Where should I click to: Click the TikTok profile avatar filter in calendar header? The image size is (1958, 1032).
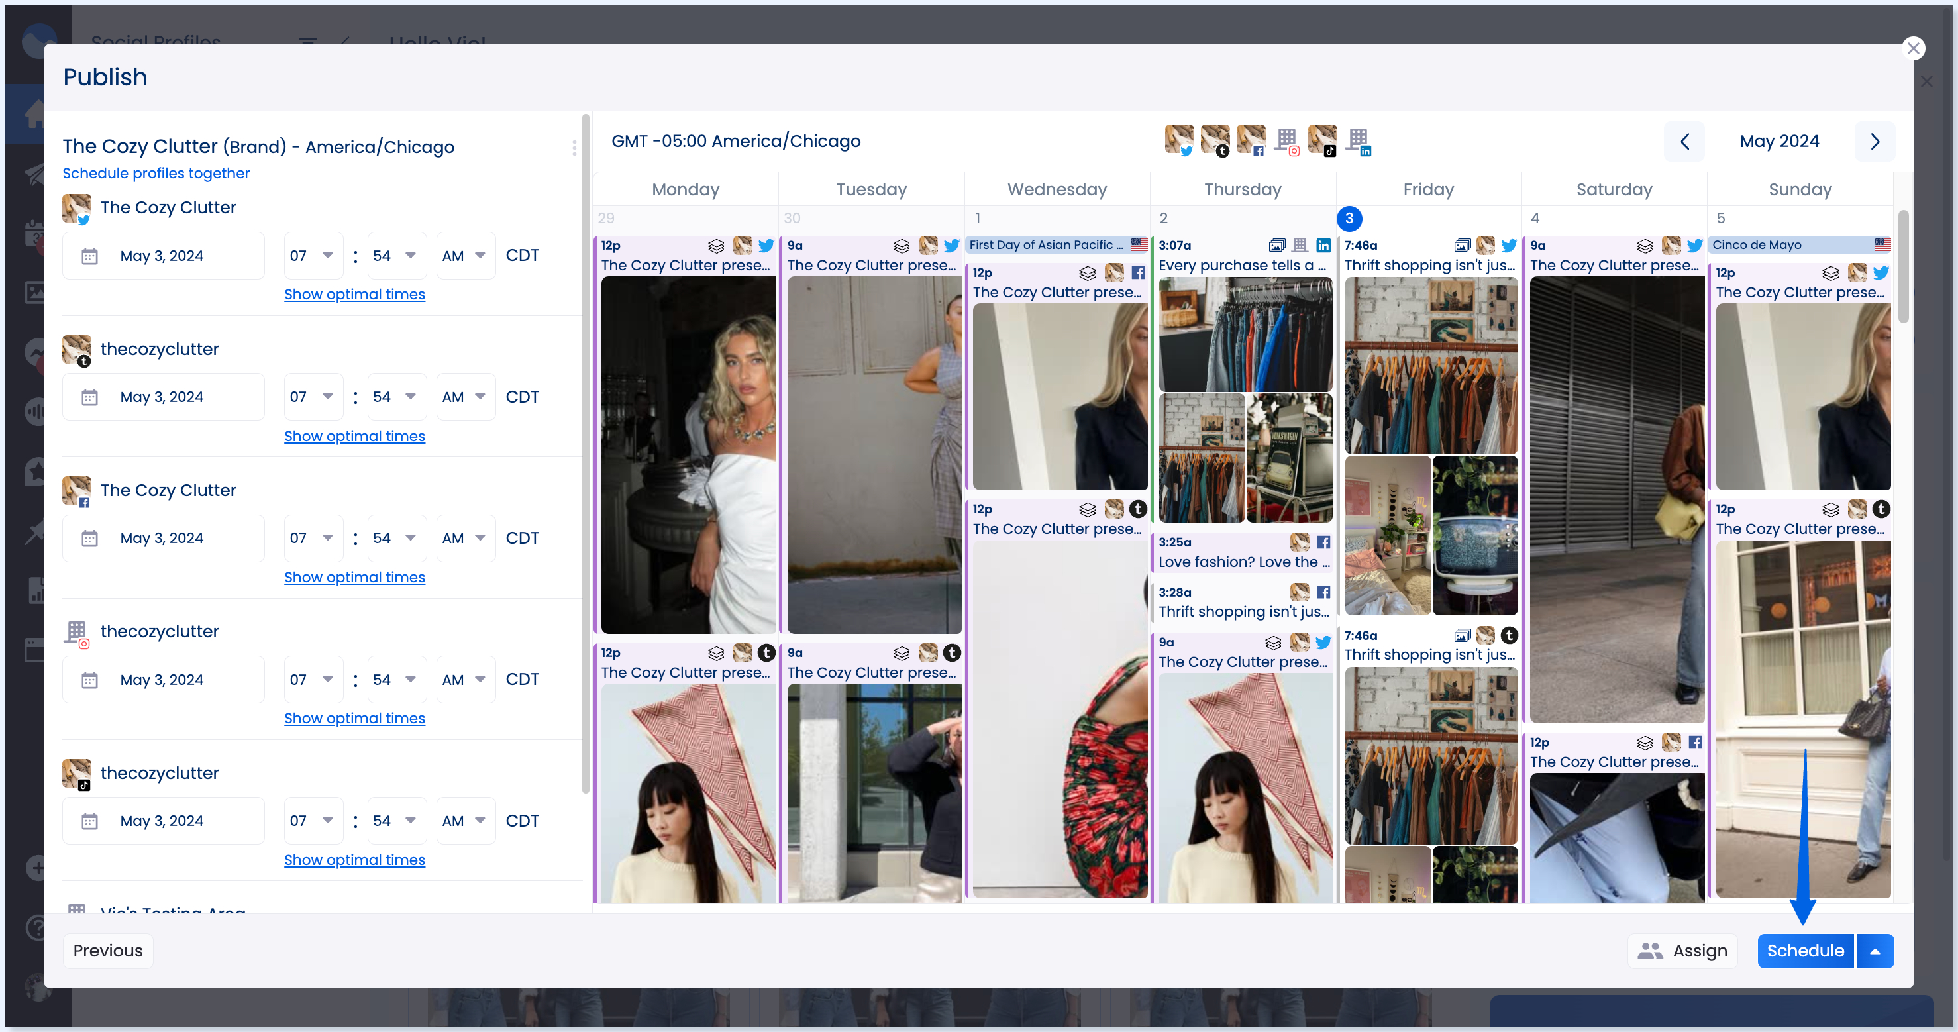pyautogui.click(x=1322, y=140)
